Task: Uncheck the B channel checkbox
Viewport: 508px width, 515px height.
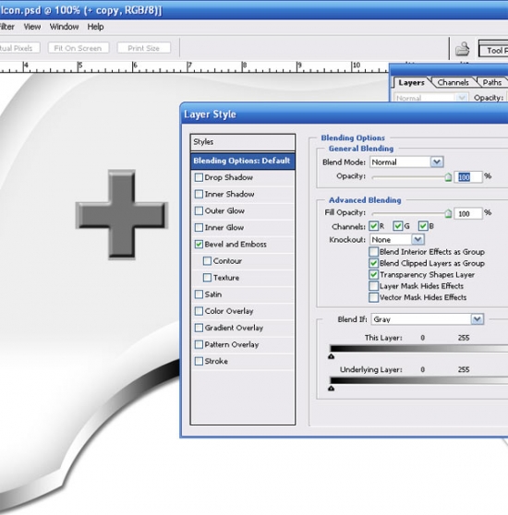Action: tap(423, 226)
